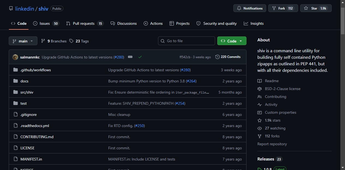Click salmanmkc avatar image
345x170 pixels.
(15, 57)
